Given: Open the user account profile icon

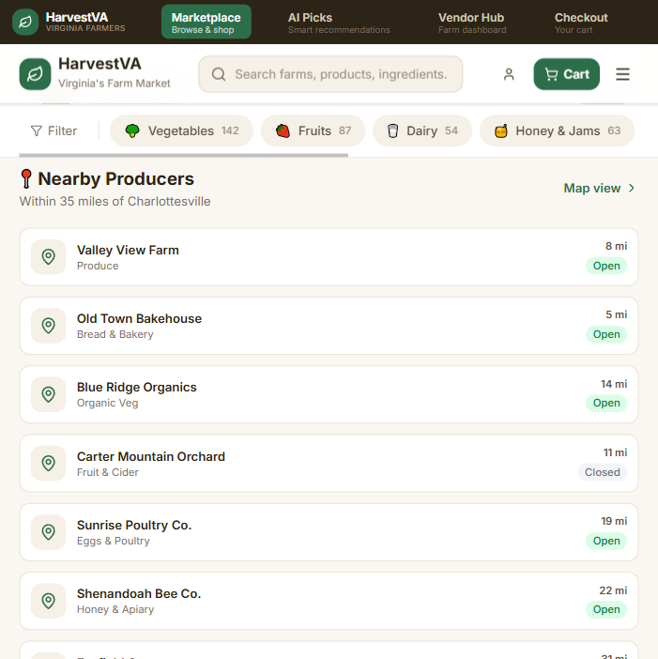Looking at the screenshot, I should point(509,74).
